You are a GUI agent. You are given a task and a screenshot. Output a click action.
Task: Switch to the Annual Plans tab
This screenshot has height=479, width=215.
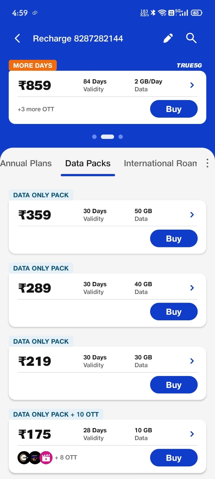[26, 163]
